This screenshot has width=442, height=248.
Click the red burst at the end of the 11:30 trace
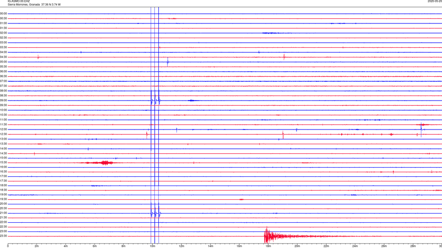click(423, 124)
